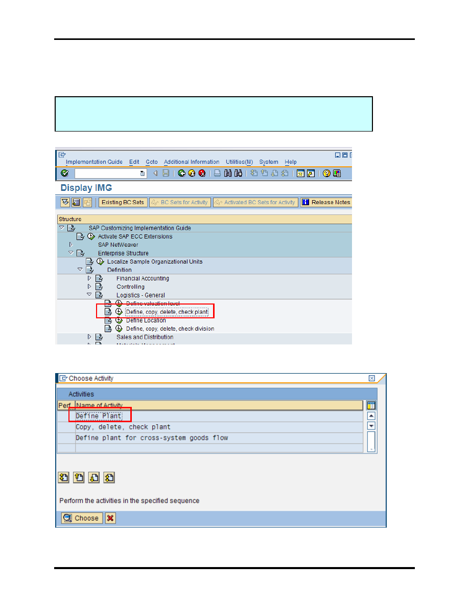Click the green checkmark Enter icon

pyautogui.click(x=64, y=173)
